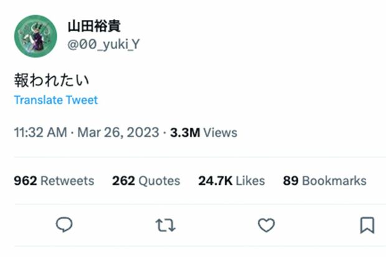The height and width of the screenshot is (257, 386).
Task: Select the tweet text 報われたい
Action: tap(52, 80)
